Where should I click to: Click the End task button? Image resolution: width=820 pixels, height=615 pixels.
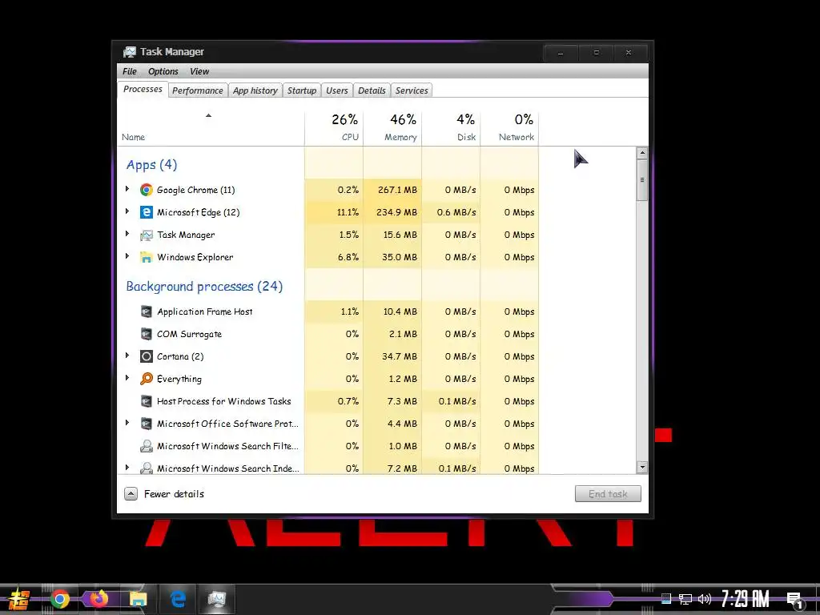pos(608,493)
